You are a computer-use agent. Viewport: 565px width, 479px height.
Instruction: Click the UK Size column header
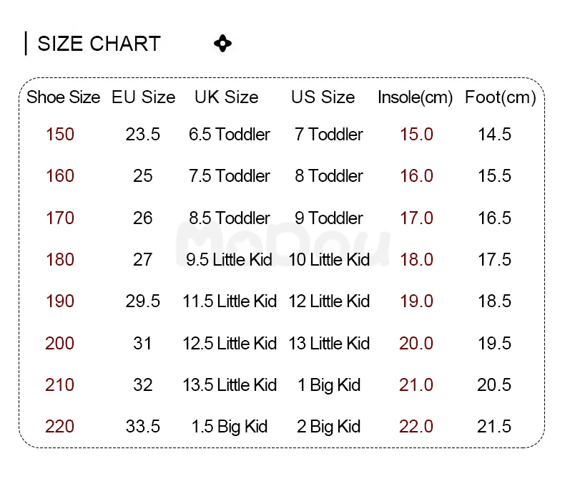227,97
